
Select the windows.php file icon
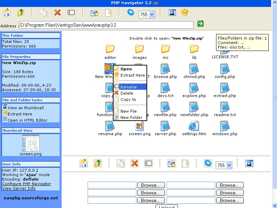pyautogui.click(x=225, y=126)
